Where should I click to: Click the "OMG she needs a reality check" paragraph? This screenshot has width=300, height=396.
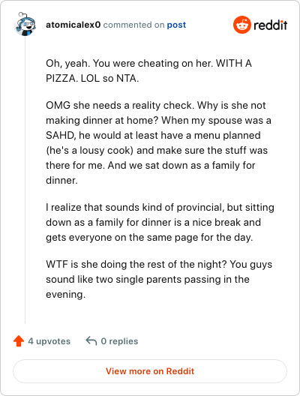click(x=158, y=142)
